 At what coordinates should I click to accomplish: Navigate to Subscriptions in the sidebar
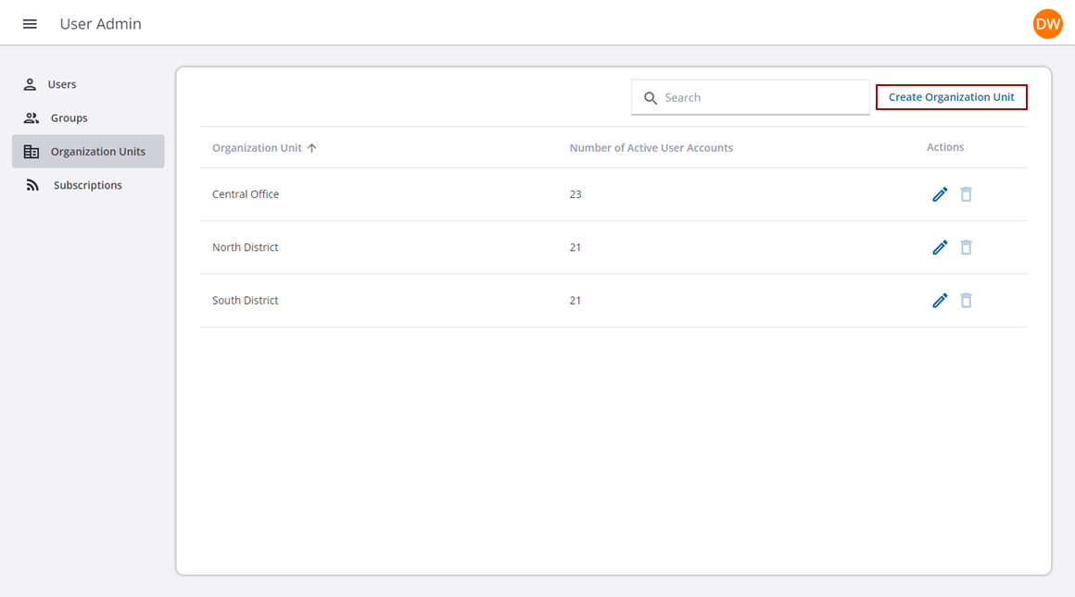pos(87,185)
